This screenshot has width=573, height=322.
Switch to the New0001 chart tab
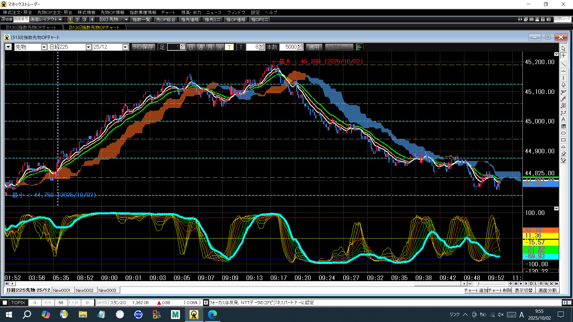[x=61, y=290]
